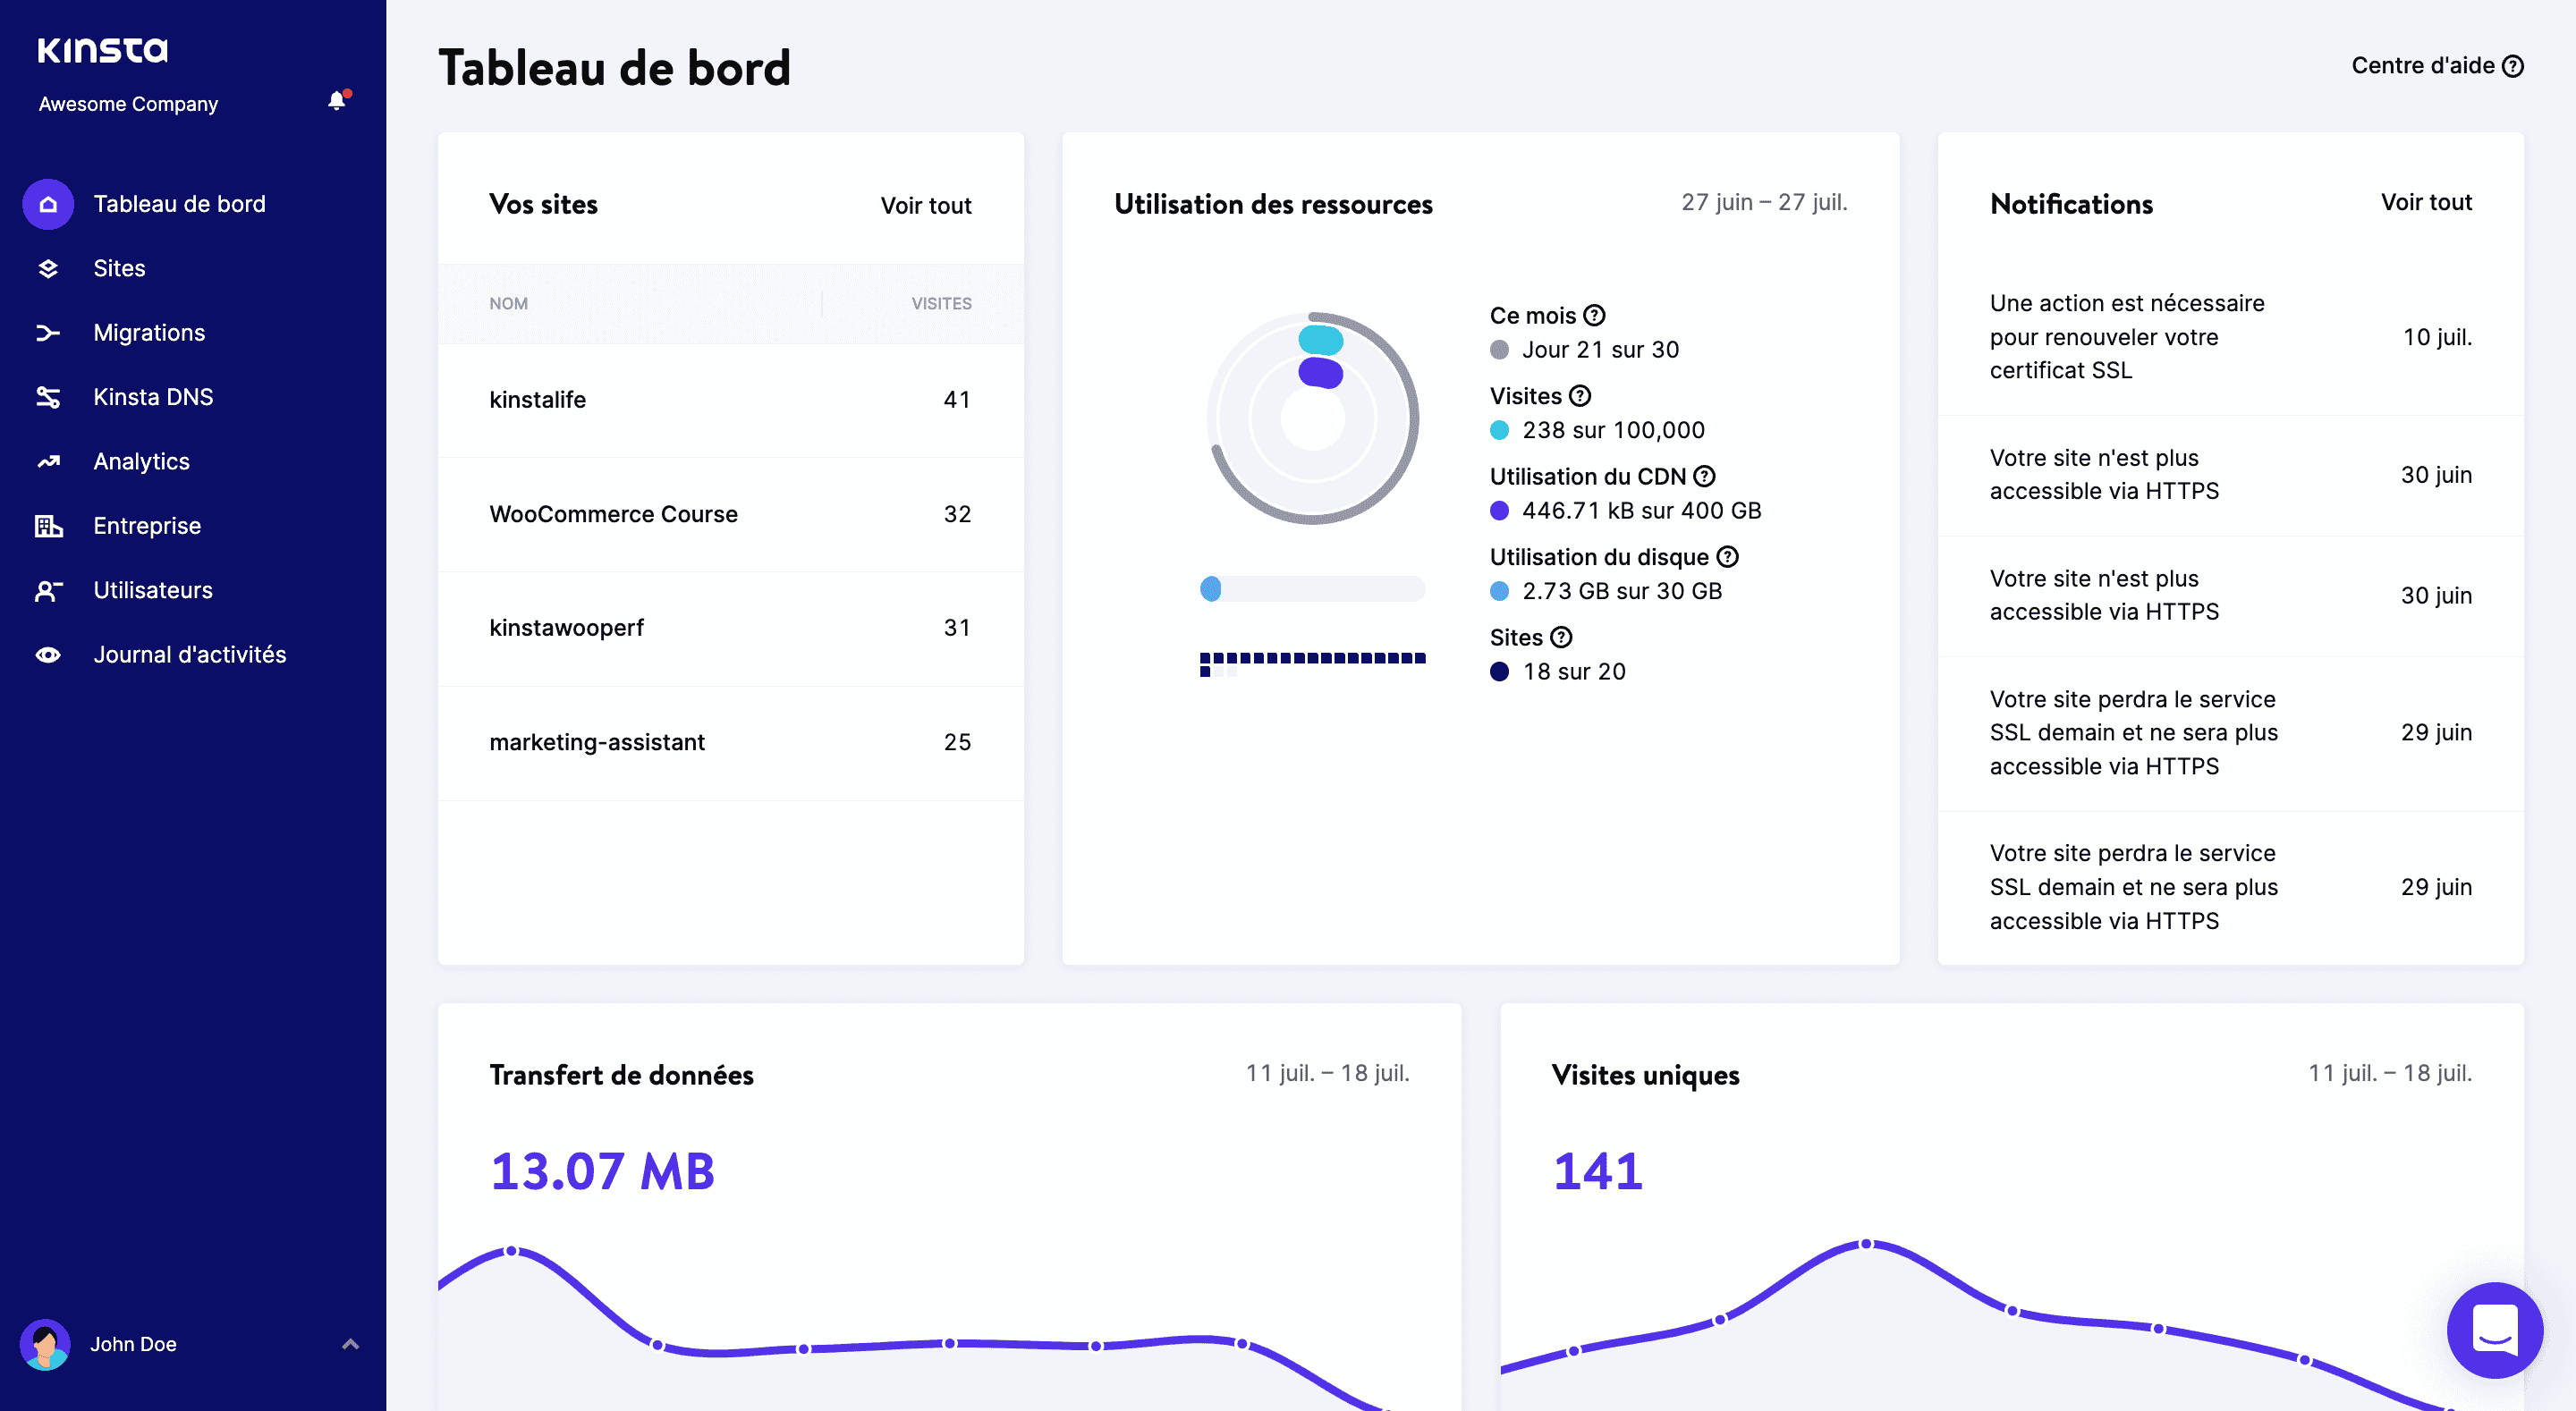
Task: Collapse the John Doe user menu
Action: [x=349, y=1343]
